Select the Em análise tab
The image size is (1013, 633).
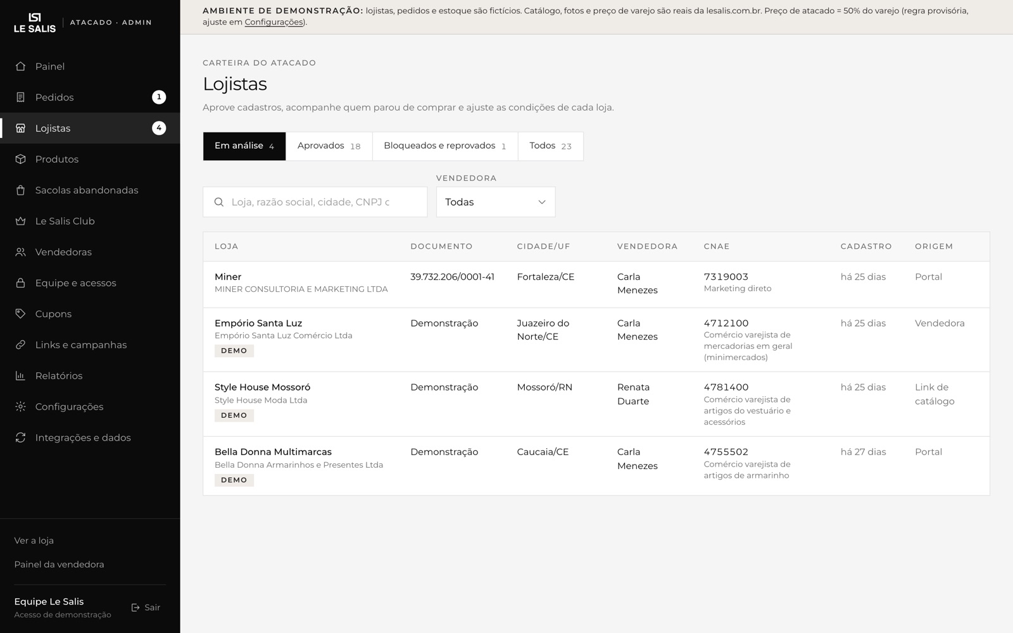coord(244,146)
